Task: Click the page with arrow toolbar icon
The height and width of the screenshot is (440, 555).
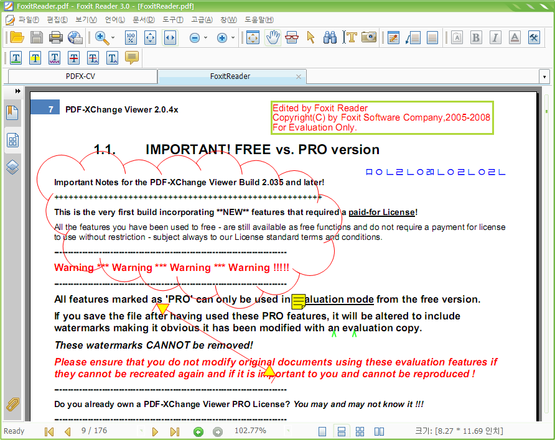Action: pyautogui.click(x=413, y=37)
